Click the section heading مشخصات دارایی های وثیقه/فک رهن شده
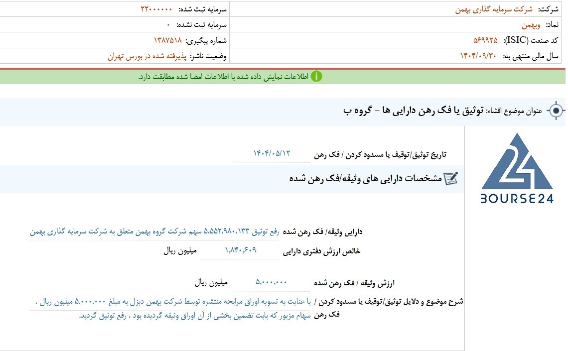 coord(366,178)
